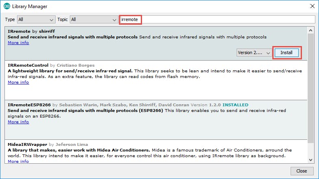Close the Library Manager window with X
The image size is (319, 179).
[313, 6]
